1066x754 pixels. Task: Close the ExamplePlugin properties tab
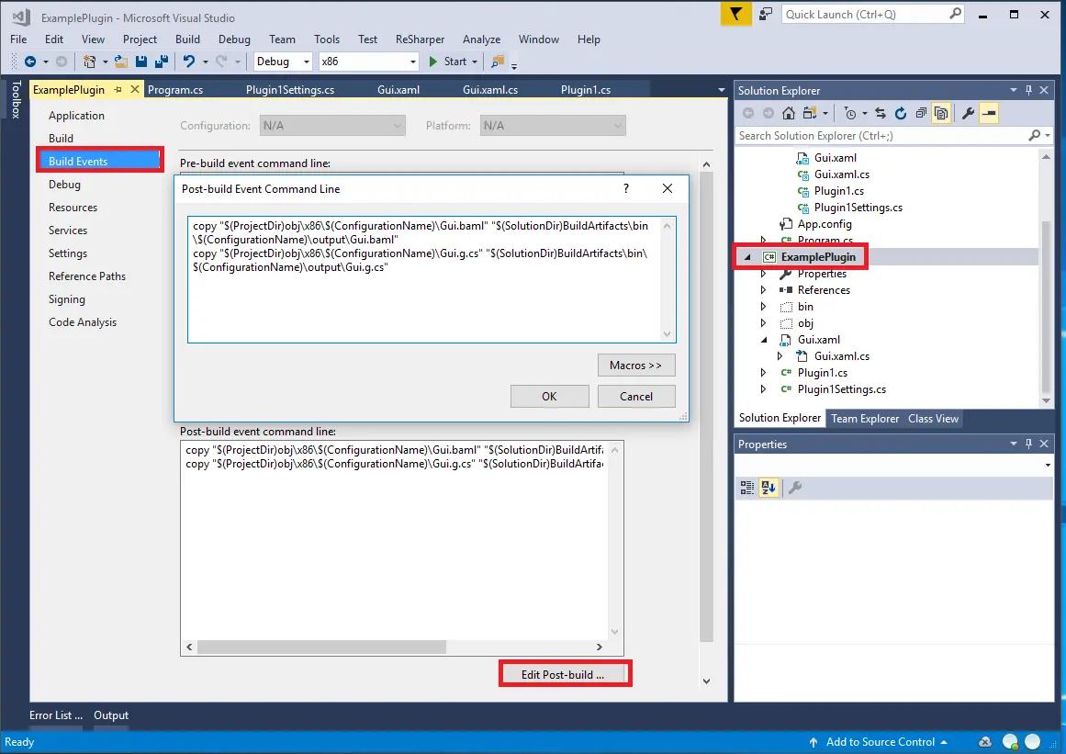click(x=135, y=90)
